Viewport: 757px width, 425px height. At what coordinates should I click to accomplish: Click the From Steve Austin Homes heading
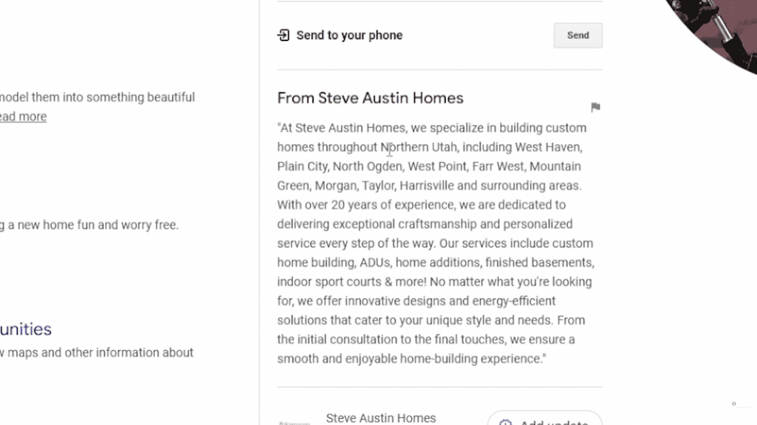point(370,98)
